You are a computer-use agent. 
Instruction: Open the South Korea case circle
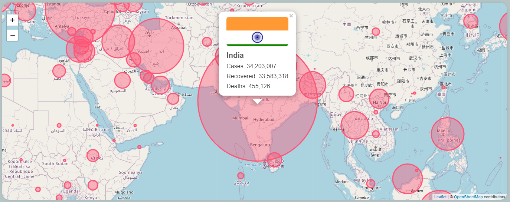point(471,21)
